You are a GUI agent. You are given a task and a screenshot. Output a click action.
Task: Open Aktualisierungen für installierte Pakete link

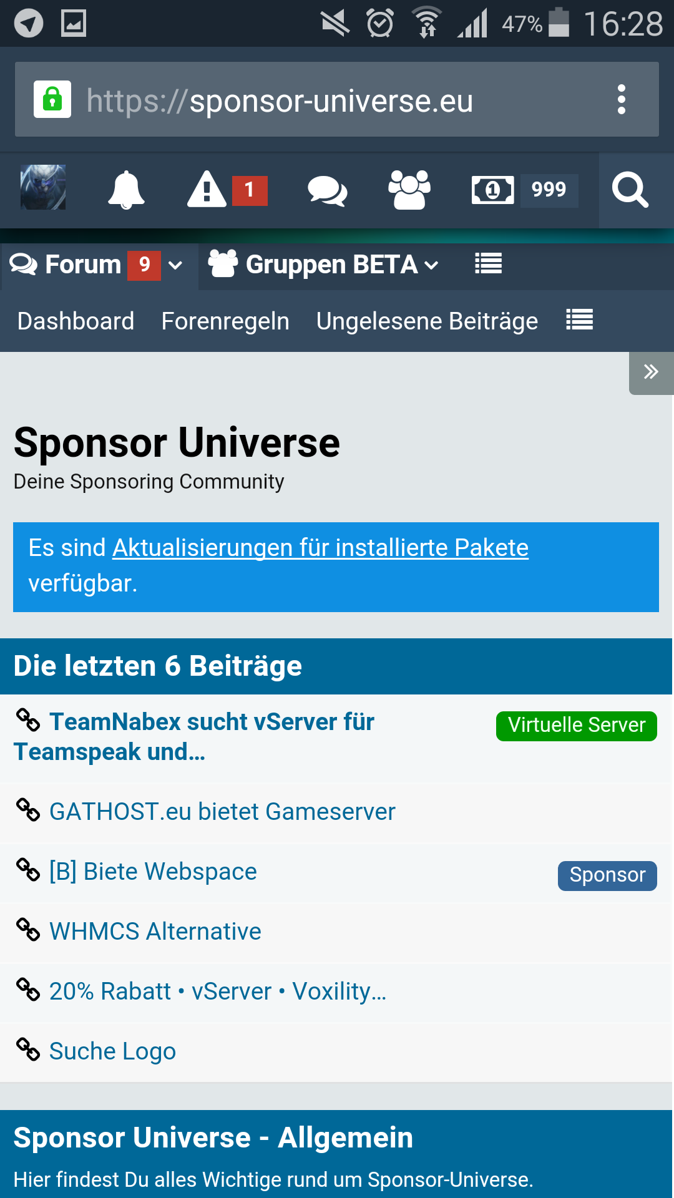[320, 548]
